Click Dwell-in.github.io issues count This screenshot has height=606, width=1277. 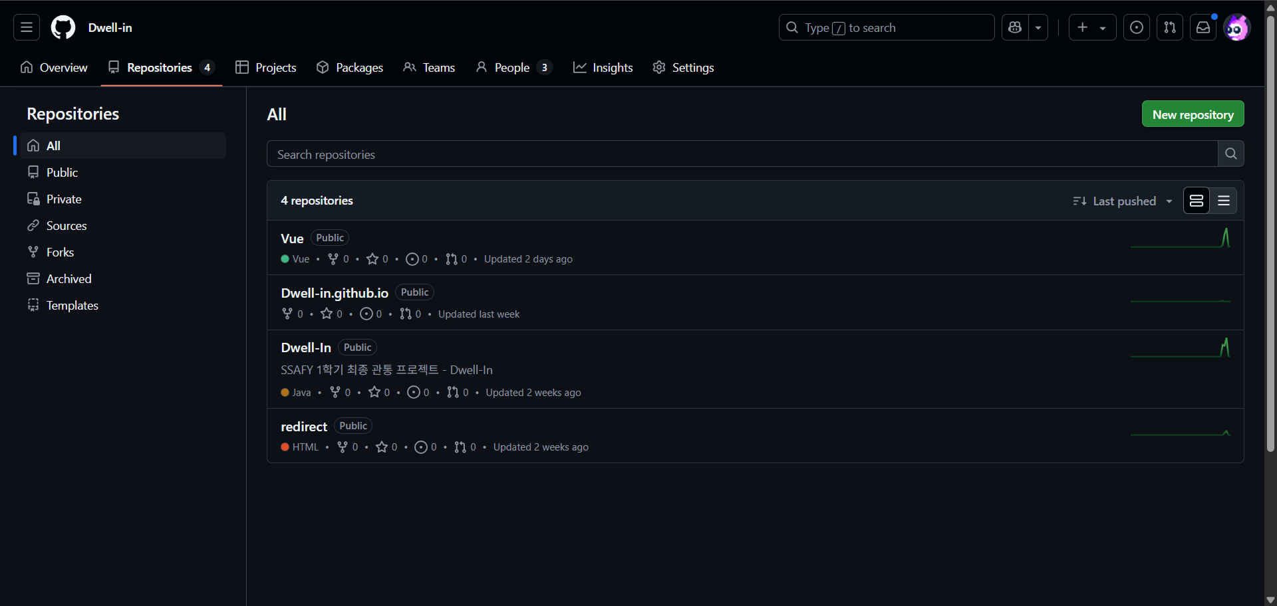coord(371,314)
